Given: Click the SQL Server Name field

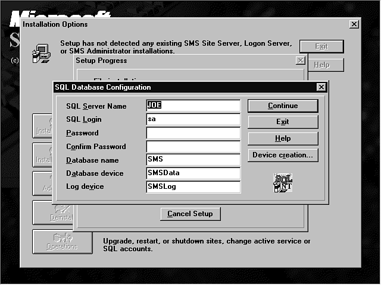Looking at the screenshot, I should tap(193, 106).
